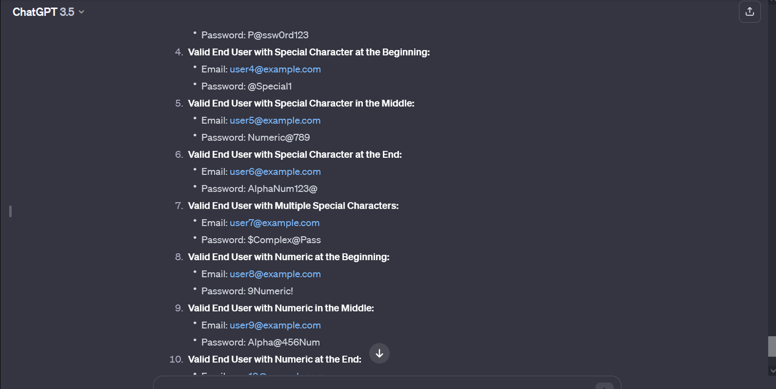Click the scroll-to-bottom arrow button
This screenshot has width=776, height=389.
pos(379,354)
